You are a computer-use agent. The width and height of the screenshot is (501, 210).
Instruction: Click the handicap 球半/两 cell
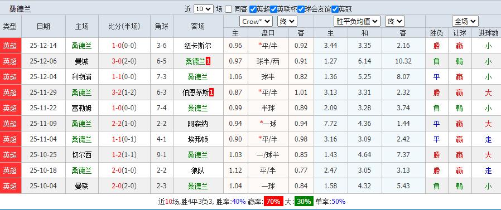pyautogui.click(x=268, y=61)
